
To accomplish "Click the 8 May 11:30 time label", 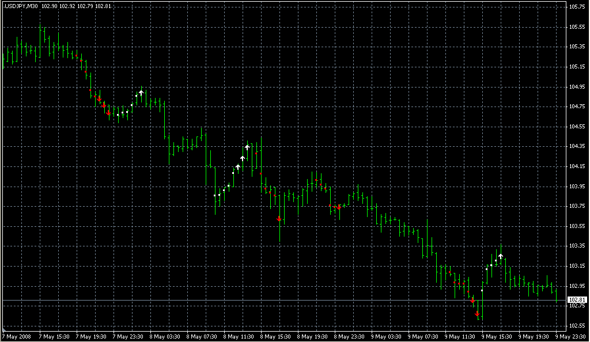I will point(239,336).
